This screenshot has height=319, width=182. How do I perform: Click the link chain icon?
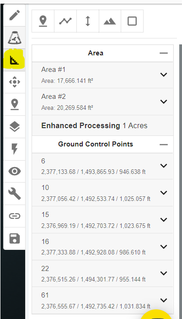click(x=15, y=216)
